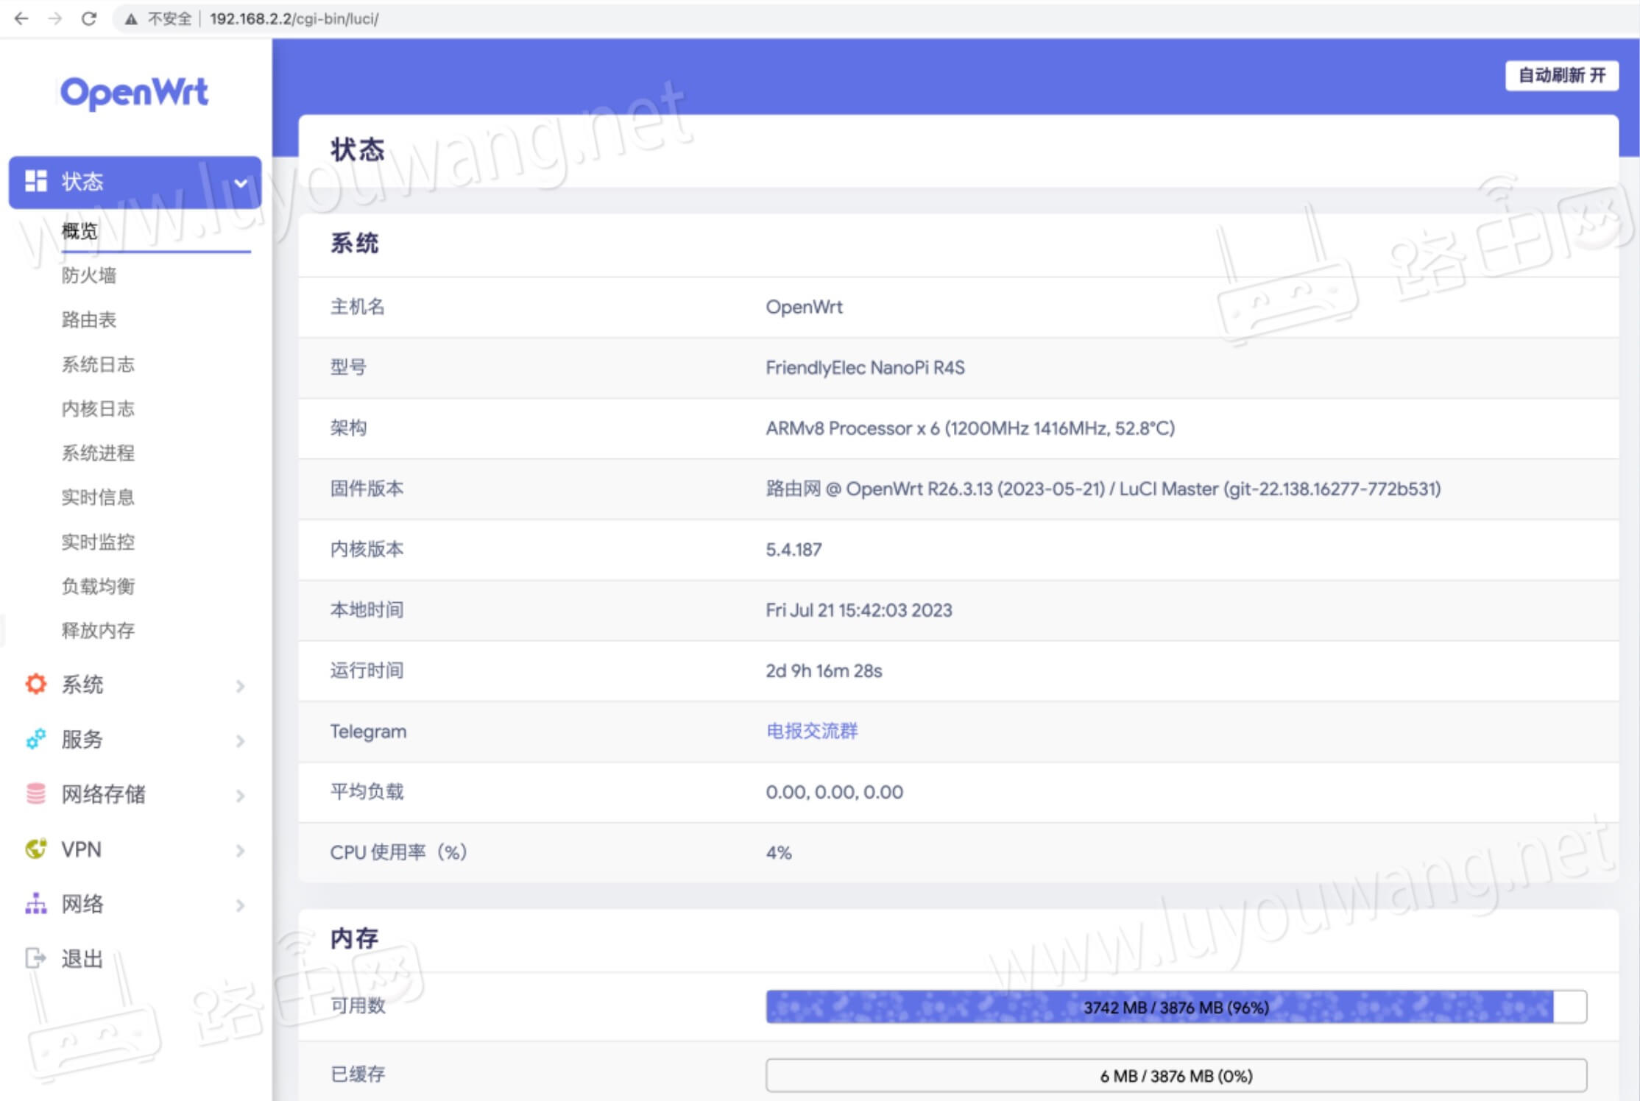Expand the 网络 menu section

pyautogui.click(x=241, y=904)
